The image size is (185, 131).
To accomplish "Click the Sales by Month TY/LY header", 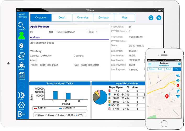I will tap(60, 84).
